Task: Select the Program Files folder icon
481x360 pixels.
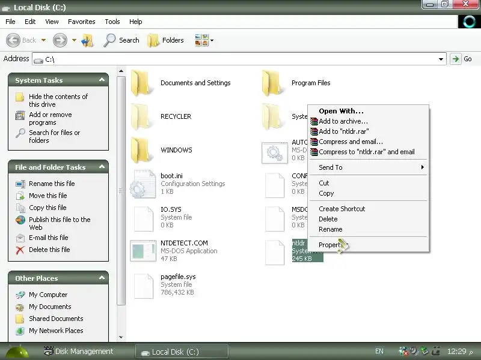Action: coord(273,83)
